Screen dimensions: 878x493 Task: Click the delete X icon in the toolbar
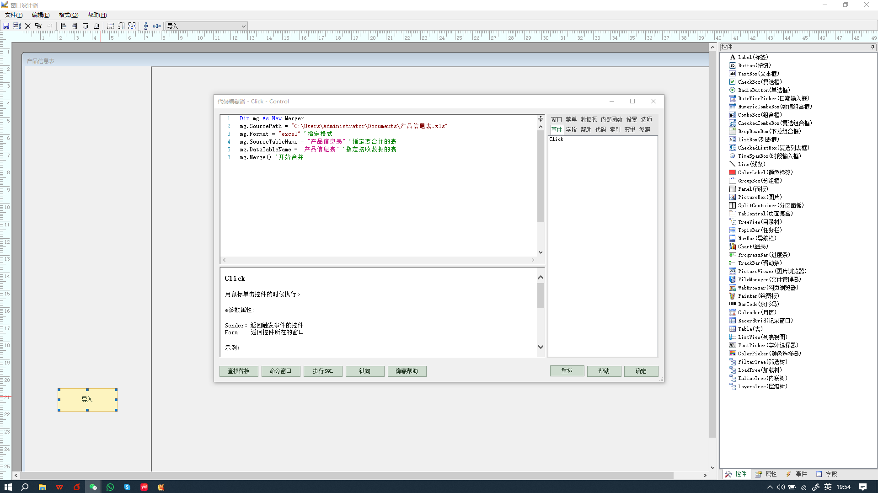[x=28, y=26]
